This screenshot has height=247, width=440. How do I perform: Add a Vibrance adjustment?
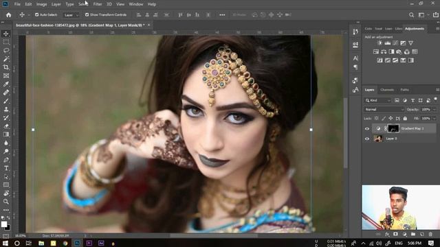[x=411, y=43]
